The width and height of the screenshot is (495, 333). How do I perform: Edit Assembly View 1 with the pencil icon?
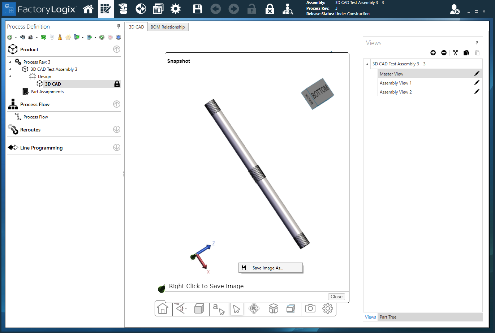point(477,83)
